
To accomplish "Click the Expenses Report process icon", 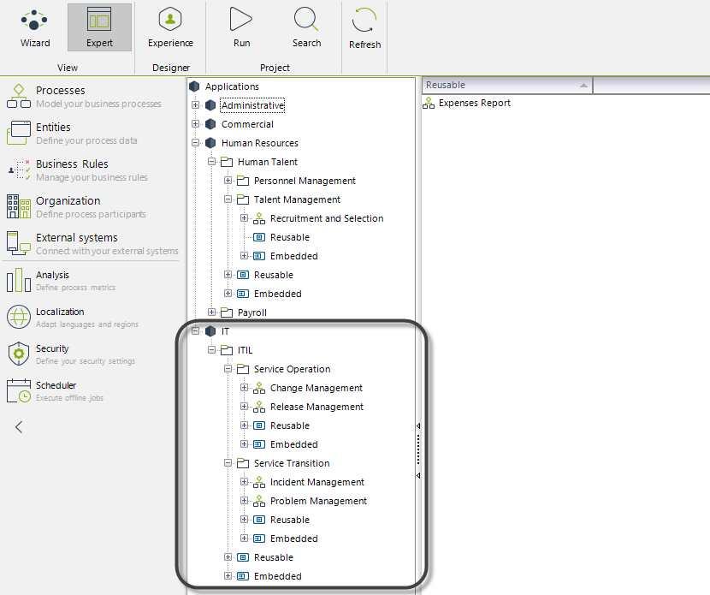I will [429, 103].
